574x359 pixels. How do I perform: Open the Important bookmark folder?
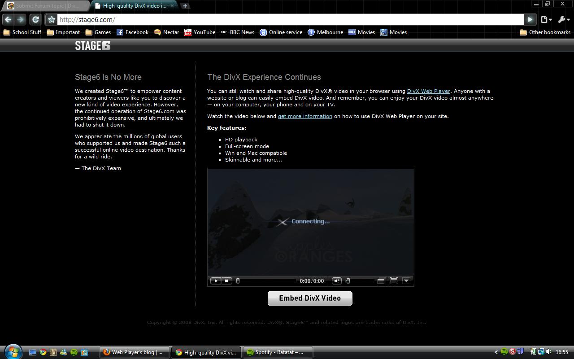pyautogui.click(x=63, y=32)
